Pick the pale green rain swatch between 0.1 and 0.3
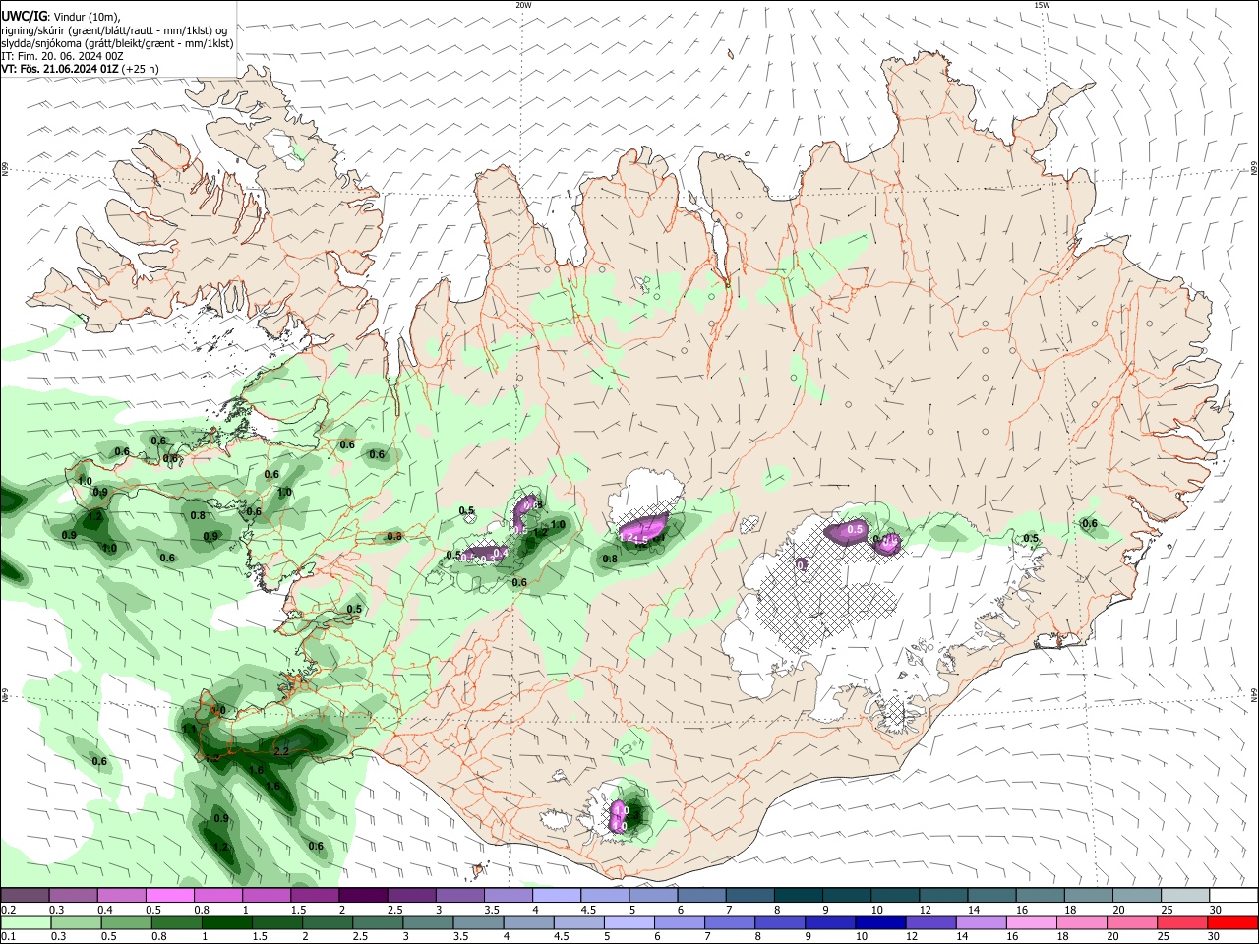 26,922
